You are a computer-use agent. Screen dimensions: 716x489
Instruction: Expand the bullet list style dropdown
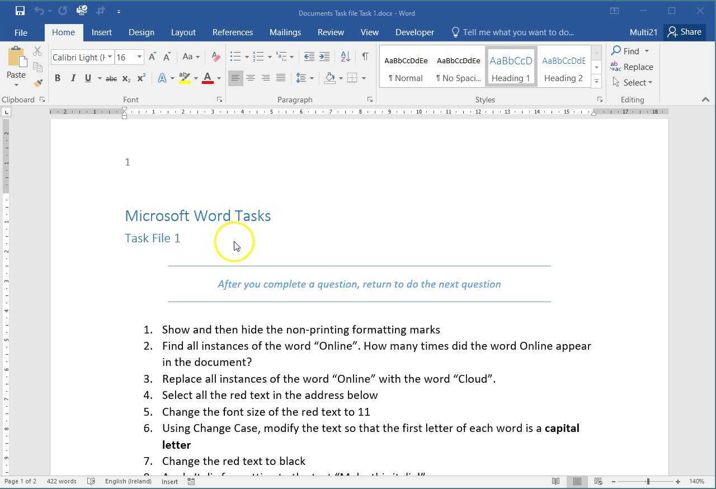247,57
